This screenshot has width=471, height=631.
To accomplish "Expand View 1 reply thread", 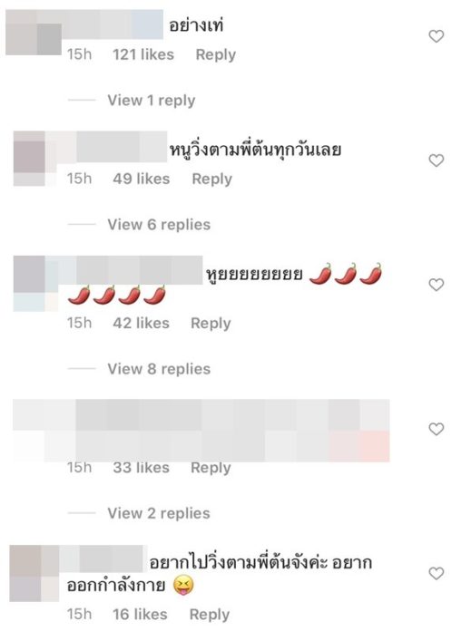I will (x=151, y=101).
